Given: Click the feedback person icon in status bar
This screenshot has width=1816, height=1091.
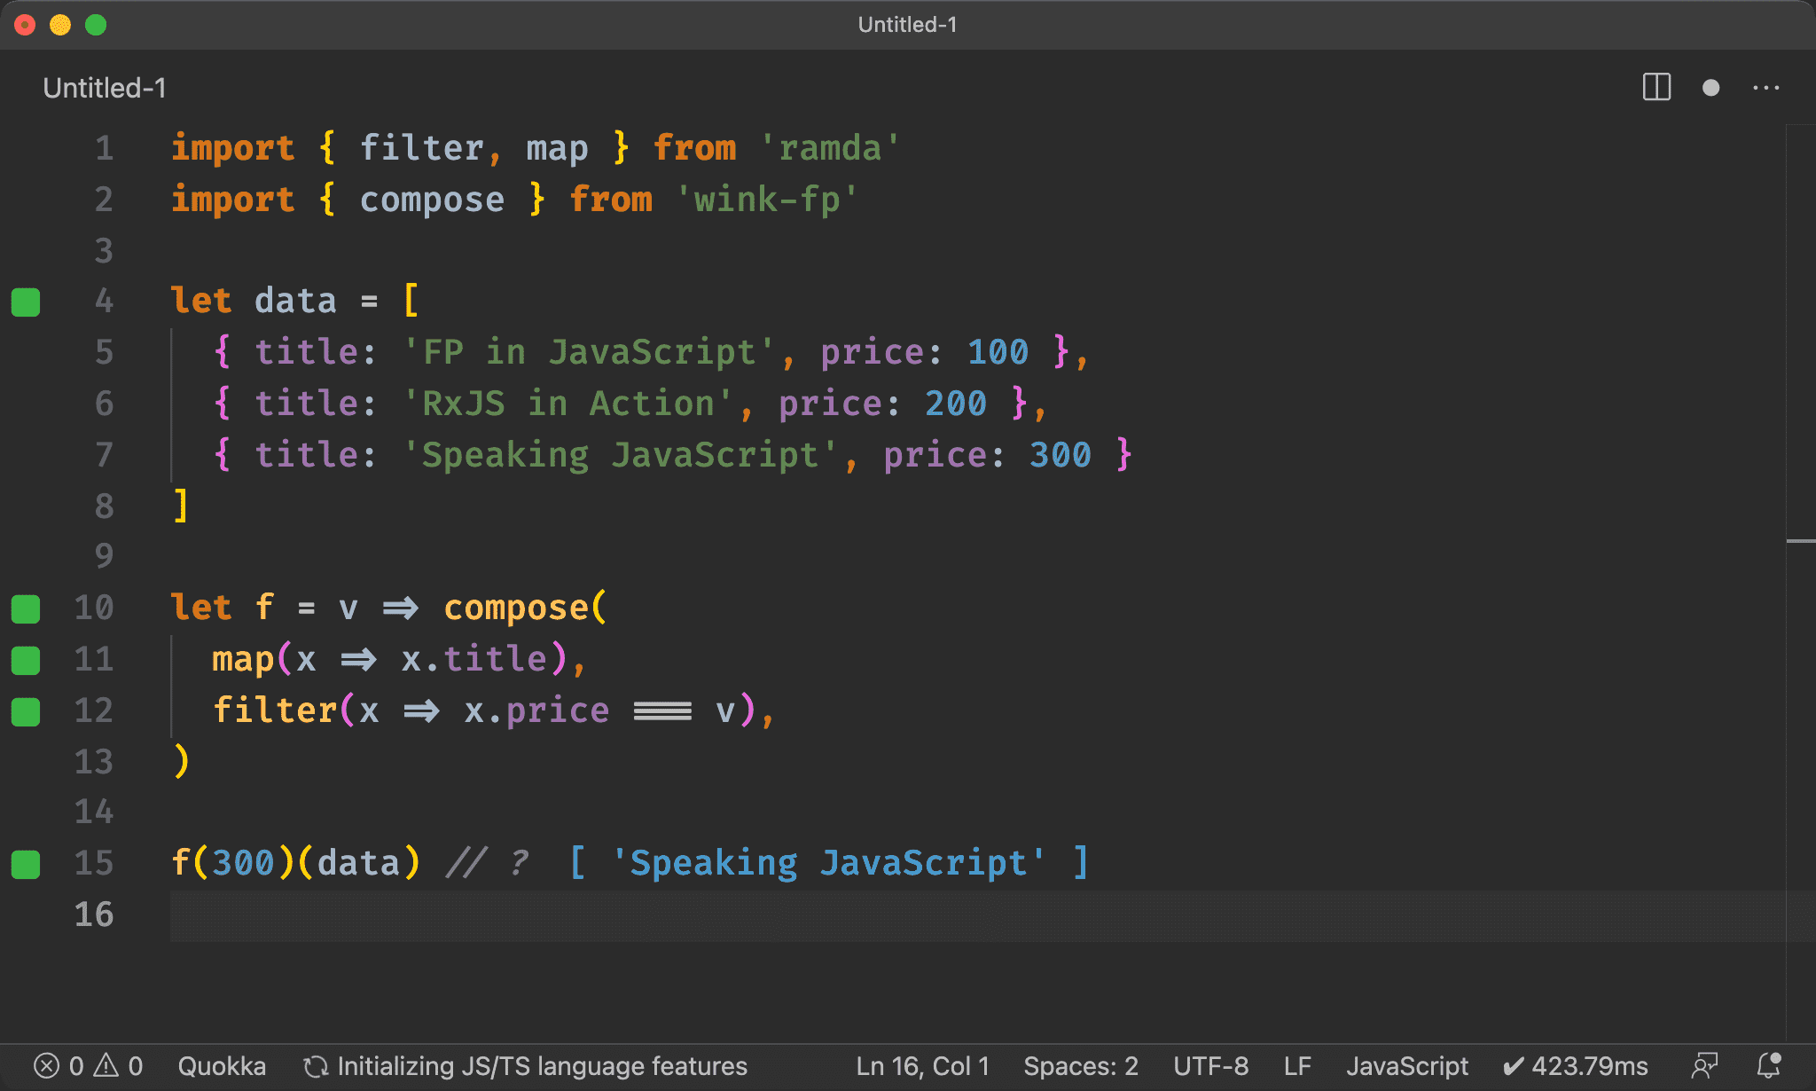Looking at the screenshot, I should [x=1705, y=1066].
